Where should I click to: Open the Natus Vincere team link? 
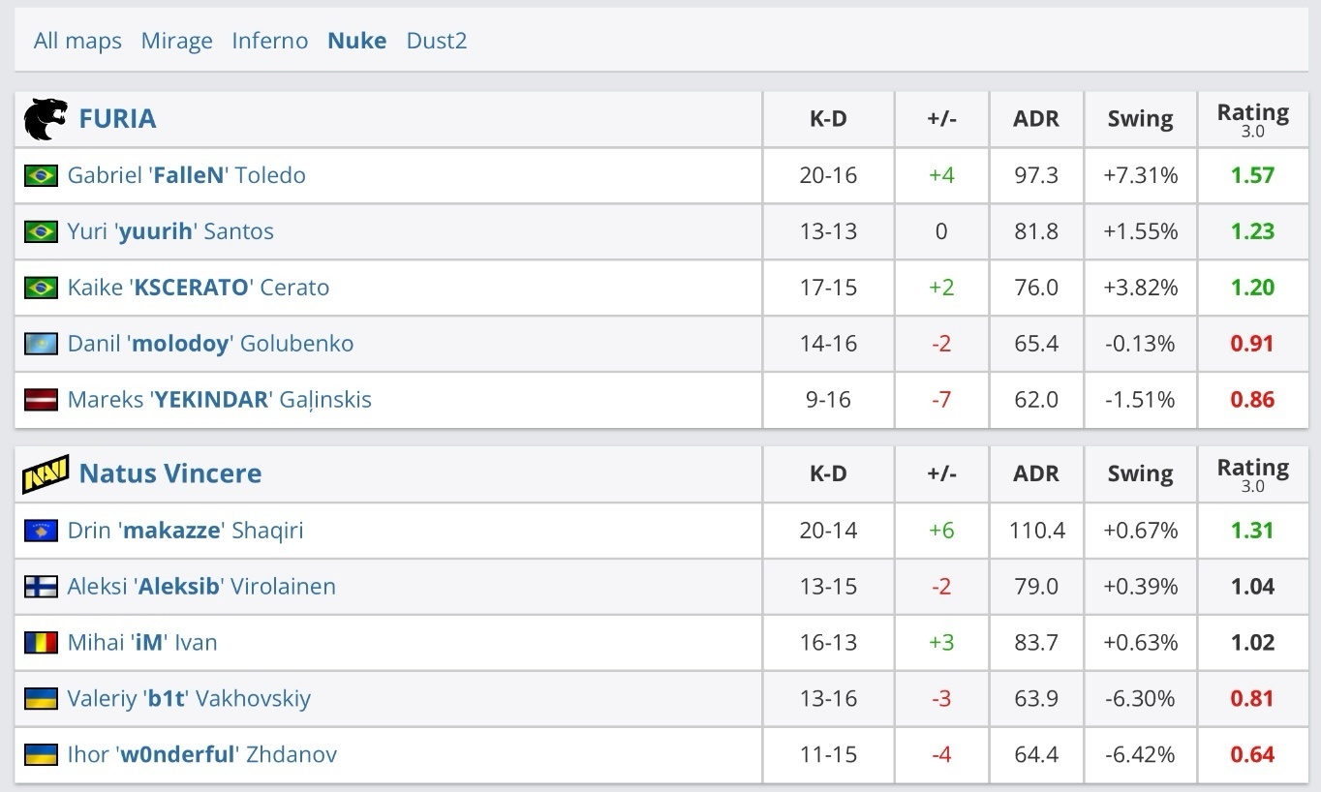click(x=170, y=473)
